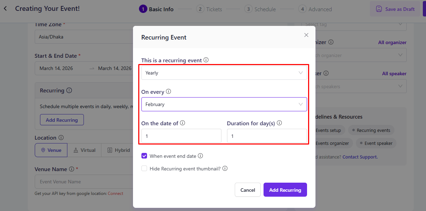Image resolution: width=426 pixels, height=211 pixels.
Task: Click Cancel in the dialog
Action: point(247,190)
